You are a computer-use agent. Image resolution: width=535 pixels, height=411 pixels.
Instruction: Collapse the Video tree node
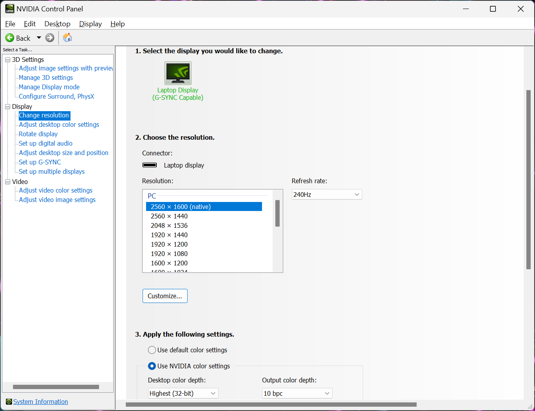tap(7, 182)
